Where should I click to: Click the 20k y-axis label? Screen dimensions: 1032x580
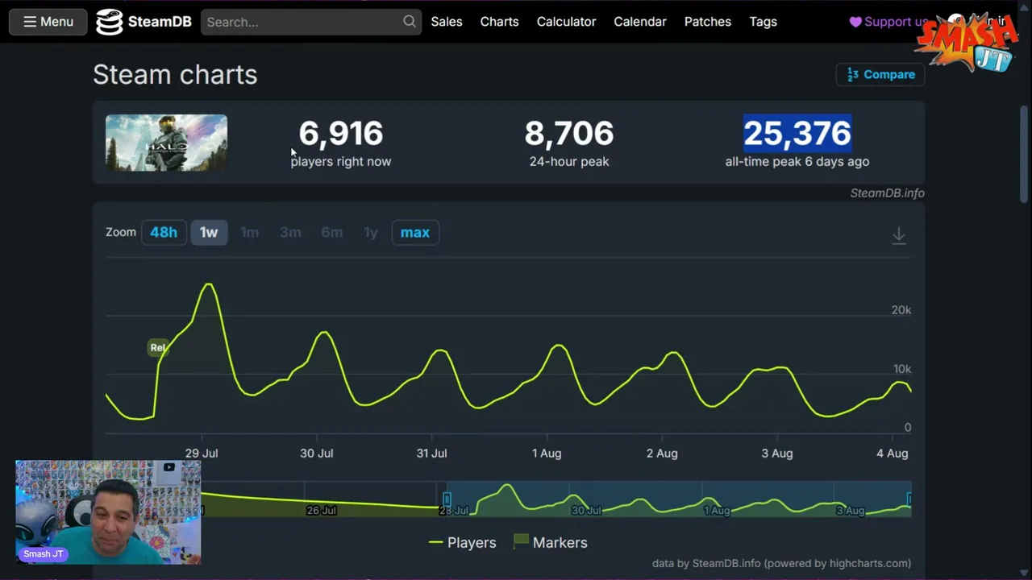(901, 310)
